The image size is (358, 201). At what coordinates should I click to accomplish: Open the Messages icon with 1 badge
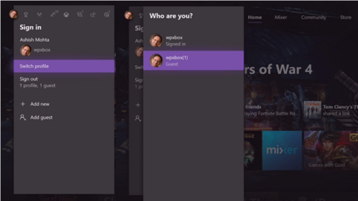point(80,14)
